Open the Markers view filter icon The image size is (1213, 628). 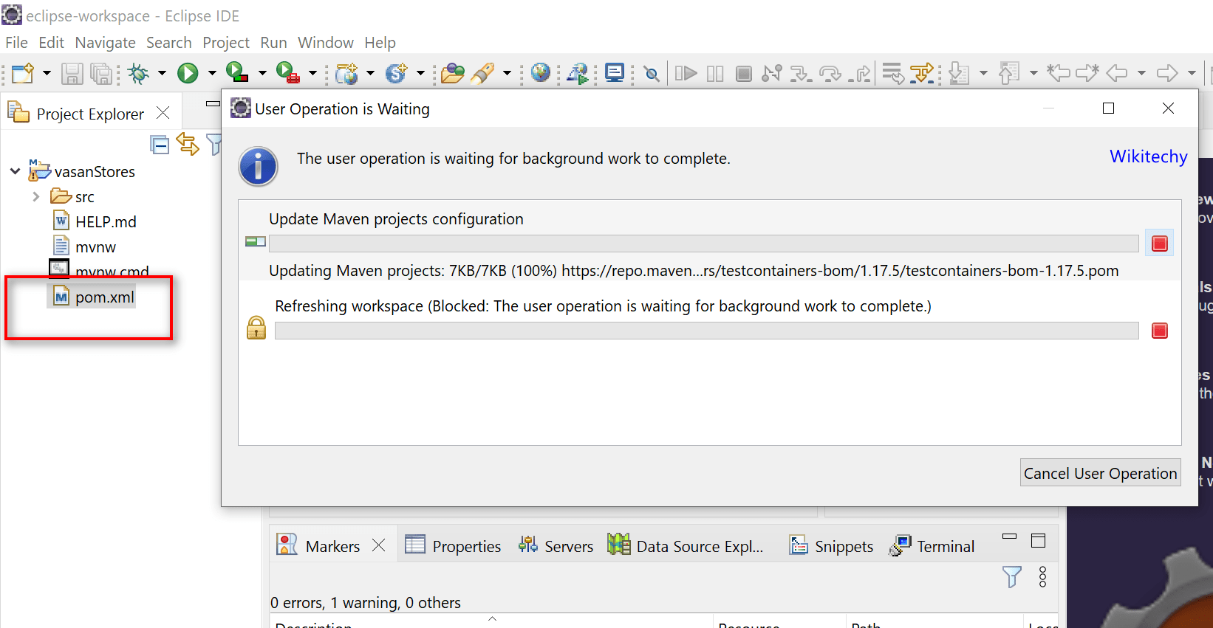[x=1012, y=577]
